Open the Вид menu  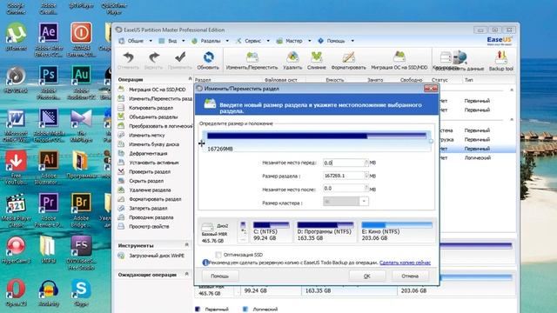coord(172,41)
